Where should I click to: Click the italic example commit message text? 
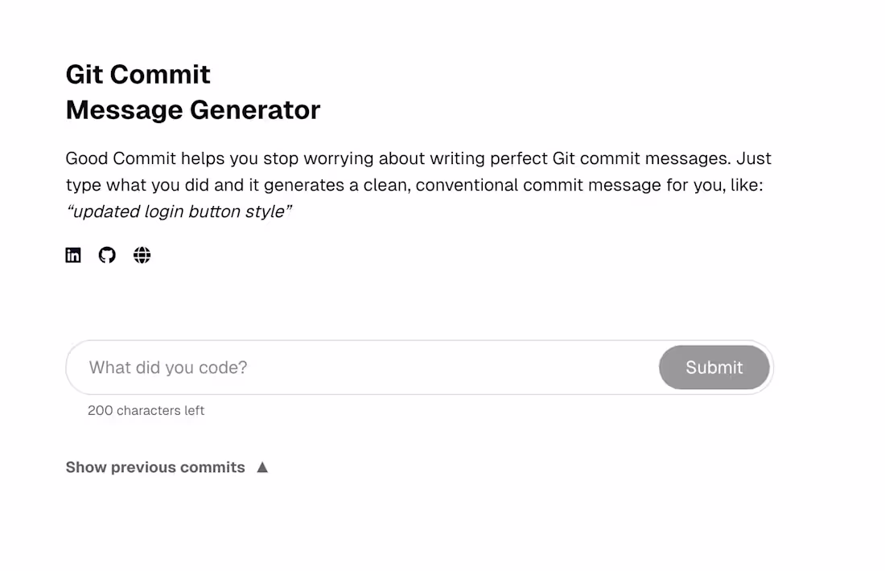tap(179, 211)
